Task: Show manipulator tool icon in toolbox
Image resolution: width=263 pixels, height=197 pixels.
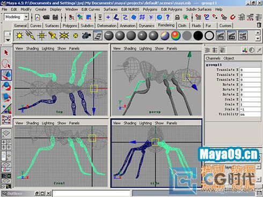Action: pyautogui.click(x=6, y=108)
